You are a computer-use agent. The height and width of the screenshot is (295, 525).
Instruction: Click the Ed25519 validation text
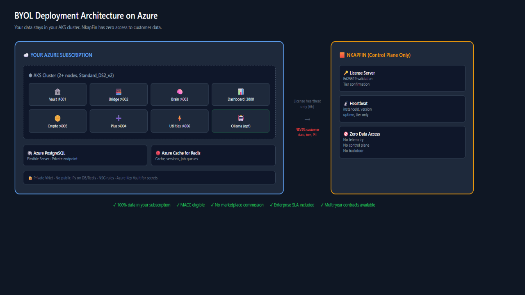358,79
